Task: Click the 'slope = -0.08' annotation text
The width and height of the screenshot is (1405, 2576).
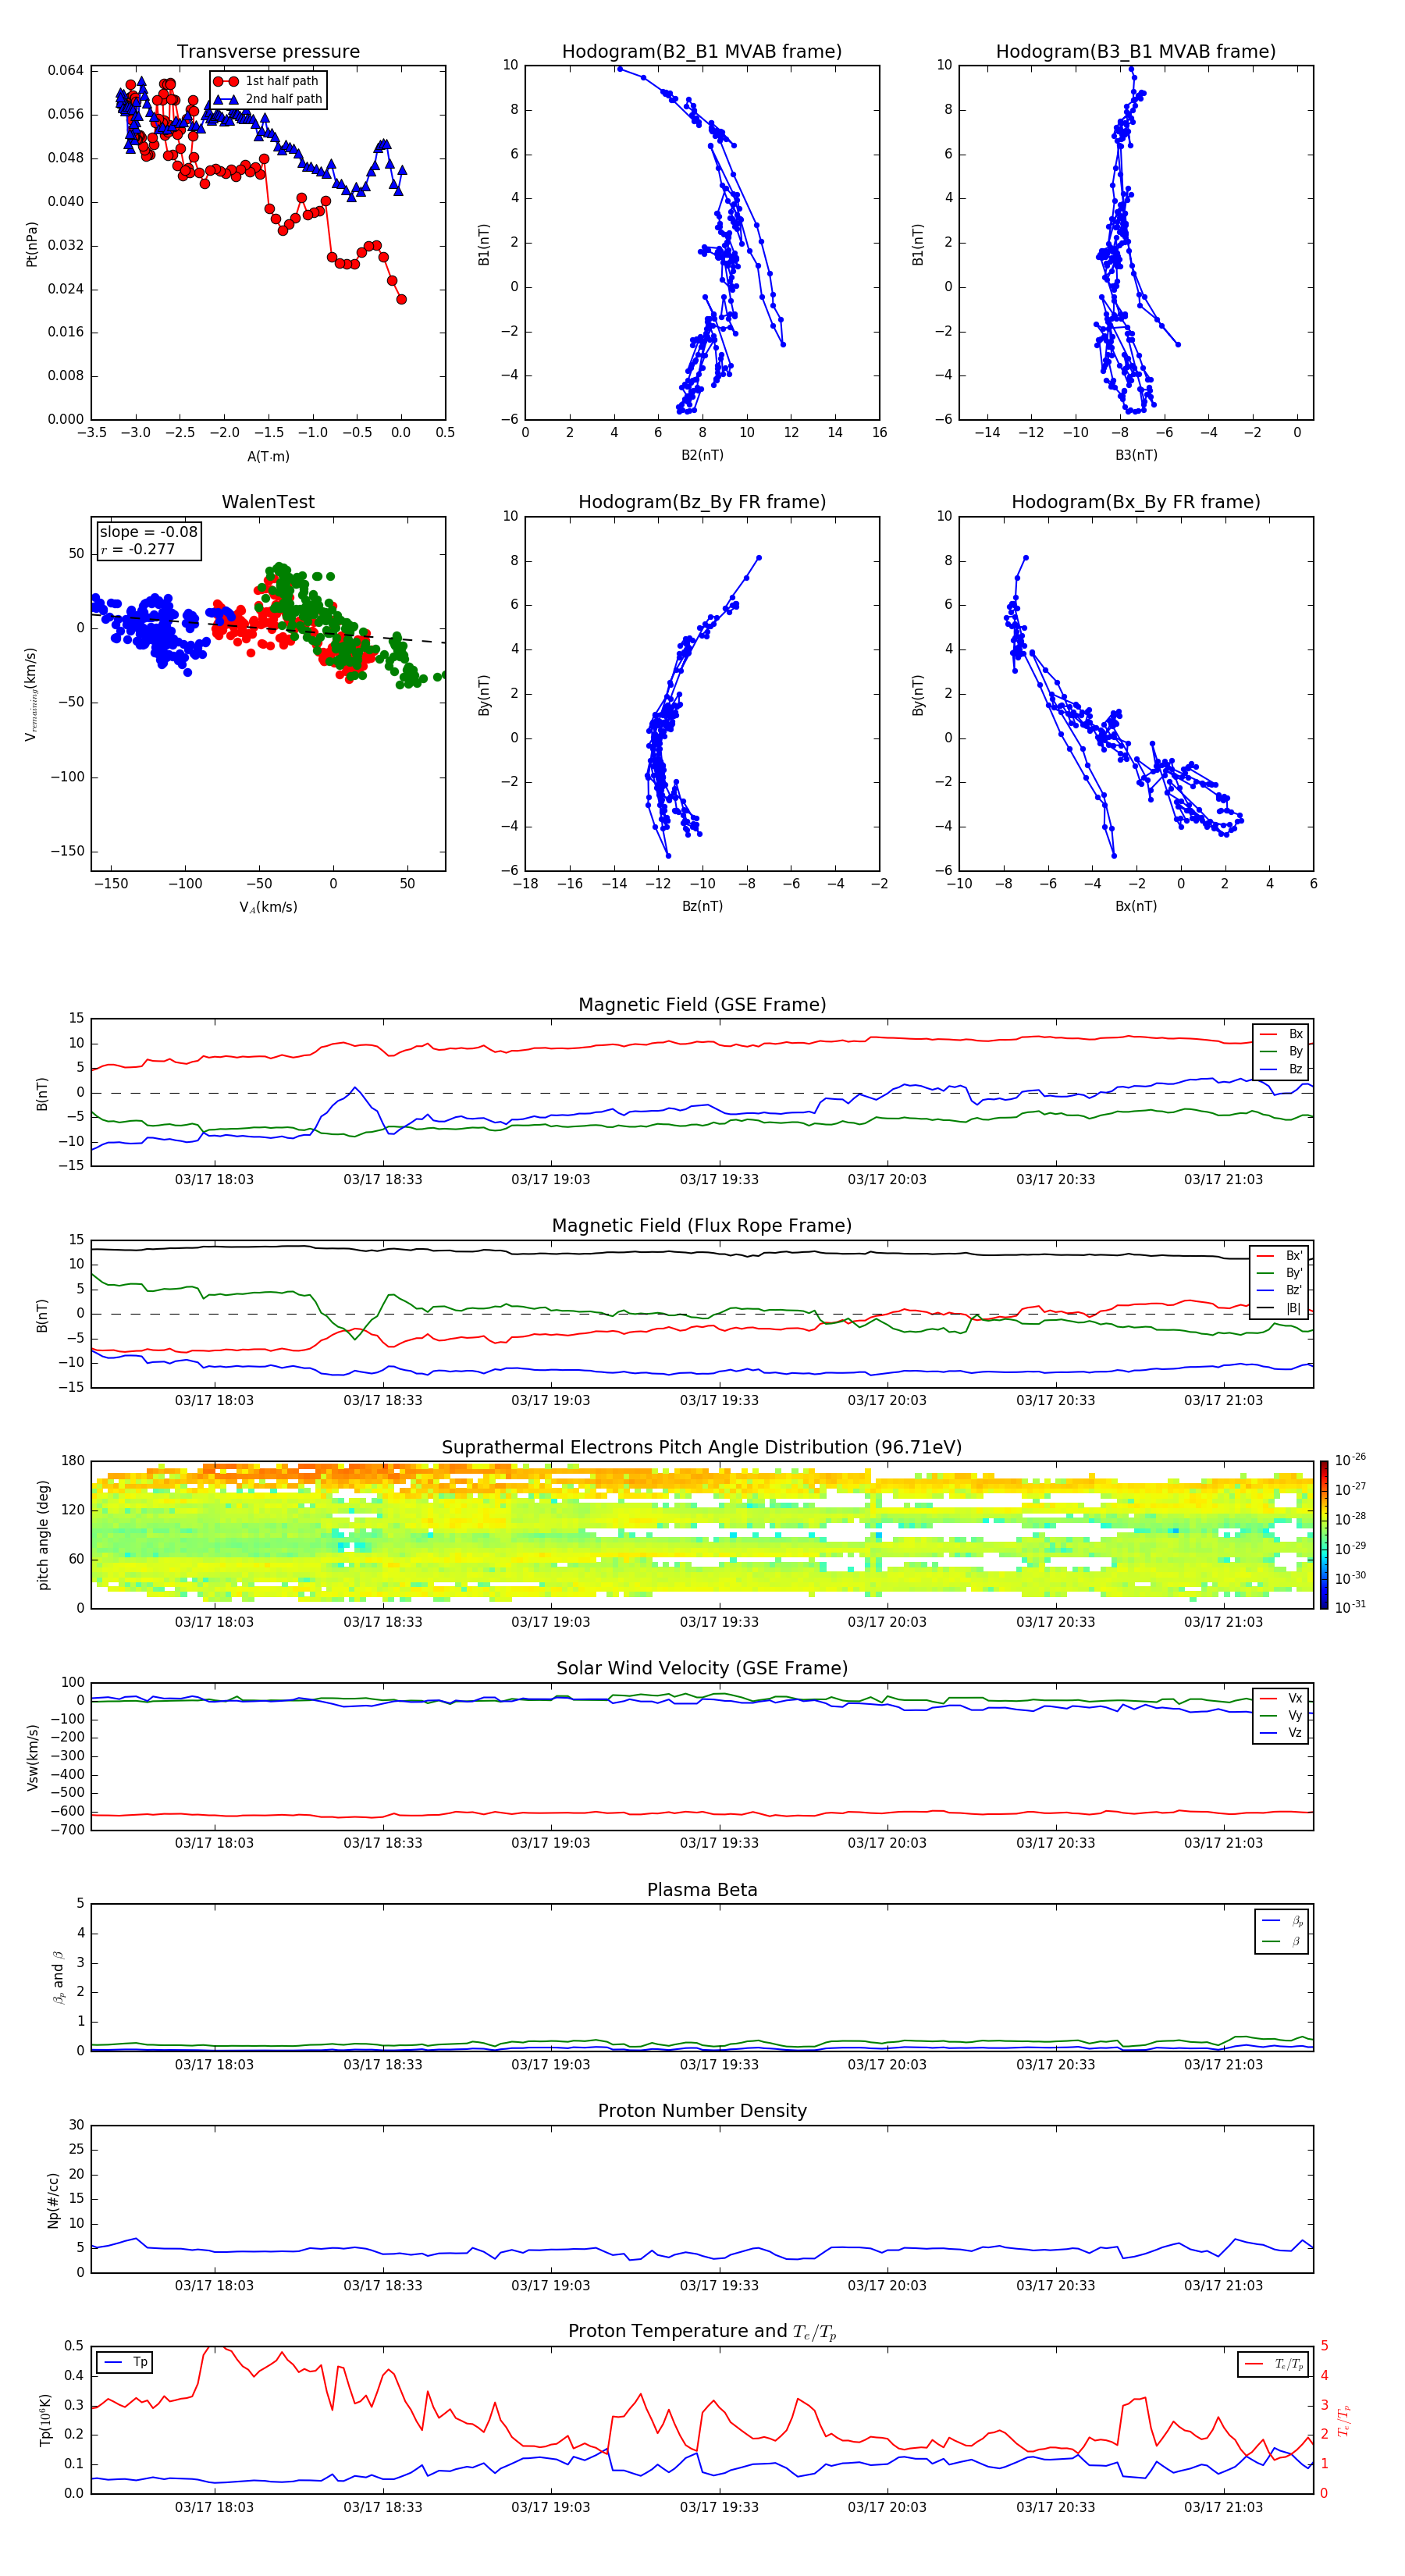Action: coord(149,532)
